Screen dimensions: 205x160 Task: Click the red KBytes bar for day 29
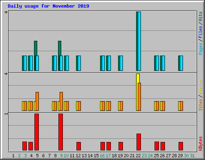click(x=181, y=146)
